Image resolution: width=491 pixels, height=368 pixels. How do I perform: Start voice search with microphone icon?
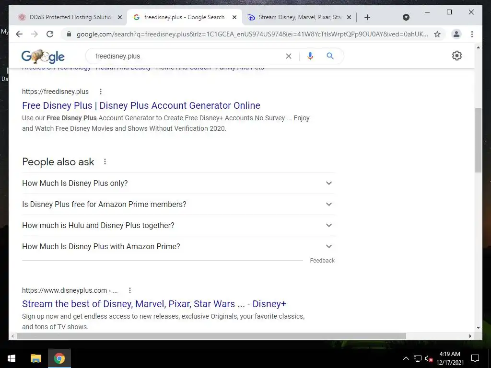310,56
